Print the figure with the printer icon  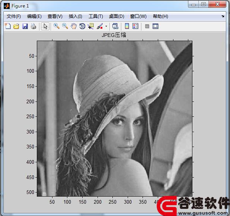click(33, 26)
